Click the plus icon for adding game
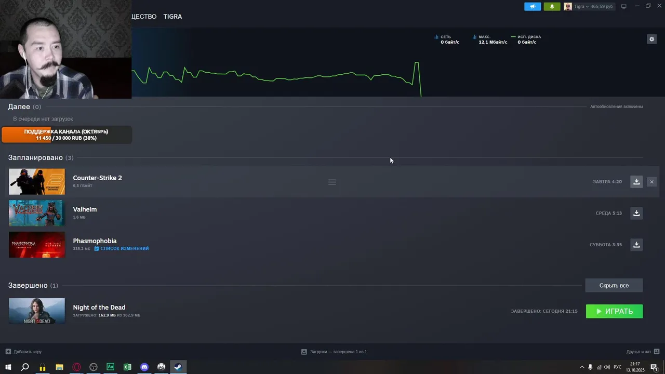The image size is (665, 374). click(8, 352)
